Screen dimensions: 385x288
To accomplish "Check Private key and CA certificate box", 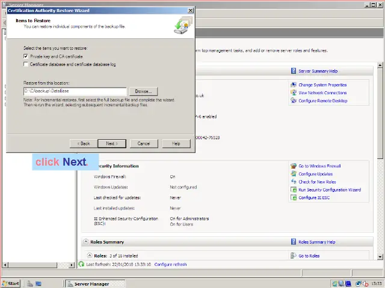I will 26,56.
